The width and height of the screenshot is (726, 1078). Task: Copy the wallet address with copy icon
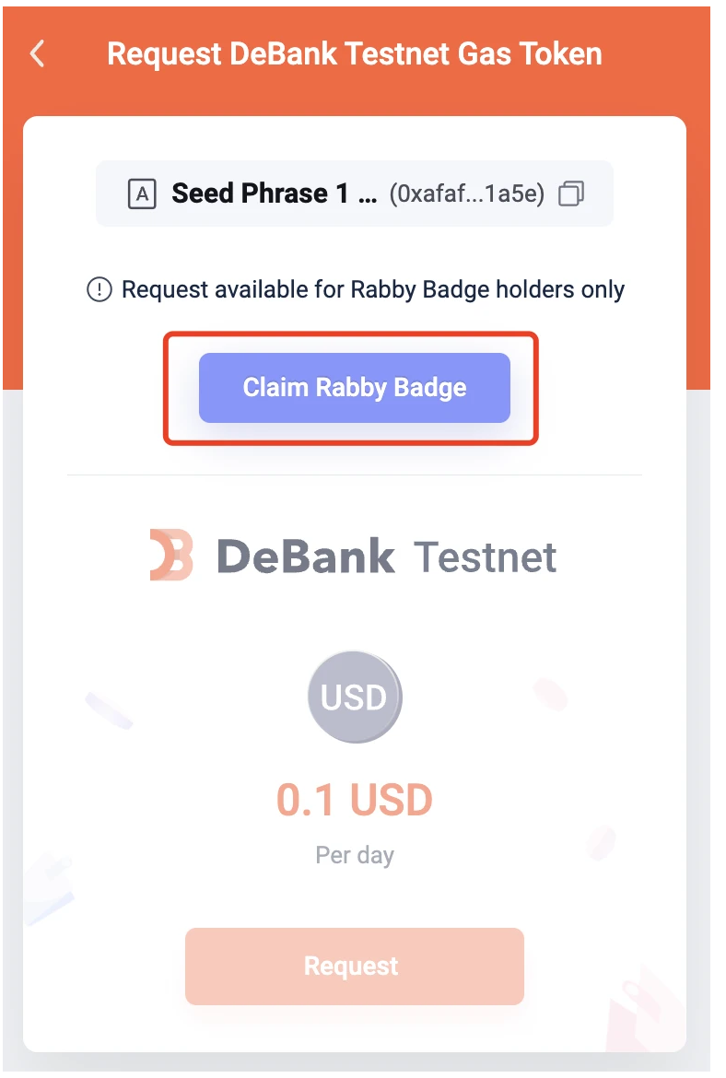pos(570,193)
